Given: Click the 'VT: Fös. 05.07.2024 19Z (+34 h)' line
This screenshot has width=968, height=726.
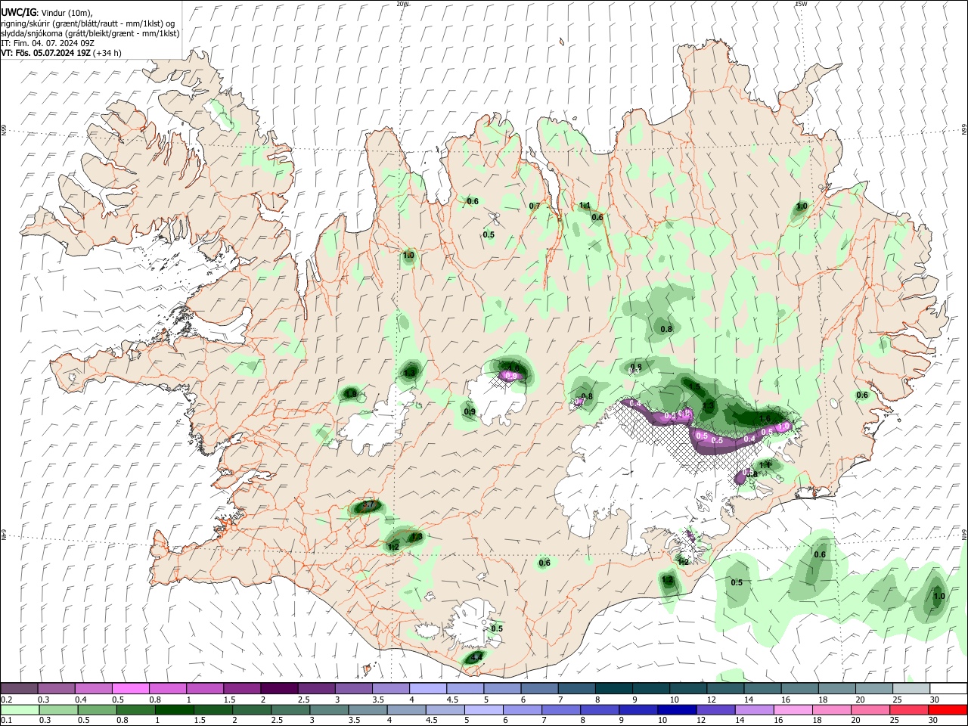Looking at the screenshot, I should (x=60, y=53).
